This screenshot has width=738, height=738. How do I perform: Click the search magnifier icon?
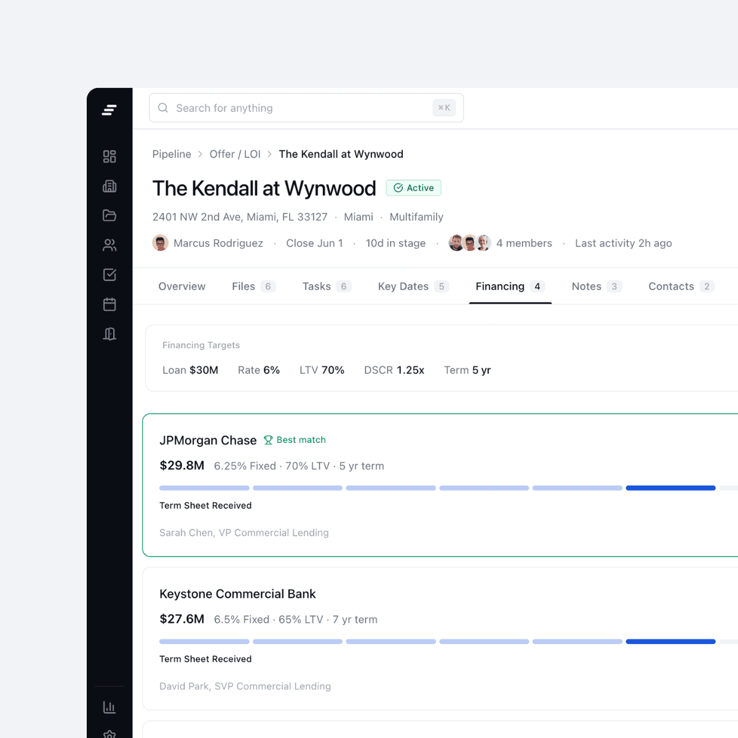coord(163,108)
